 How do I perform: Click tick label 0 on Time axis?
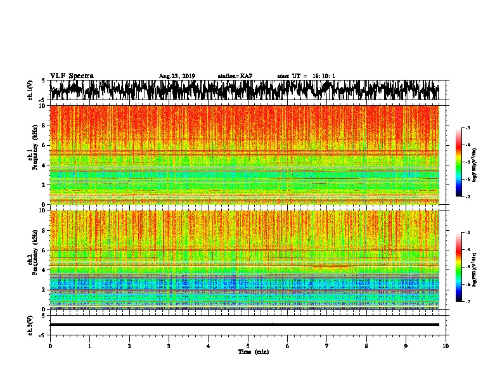coord(50,346)
